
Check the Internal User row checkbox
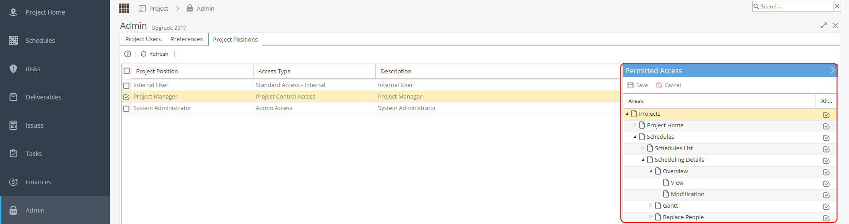pos(126,86)
